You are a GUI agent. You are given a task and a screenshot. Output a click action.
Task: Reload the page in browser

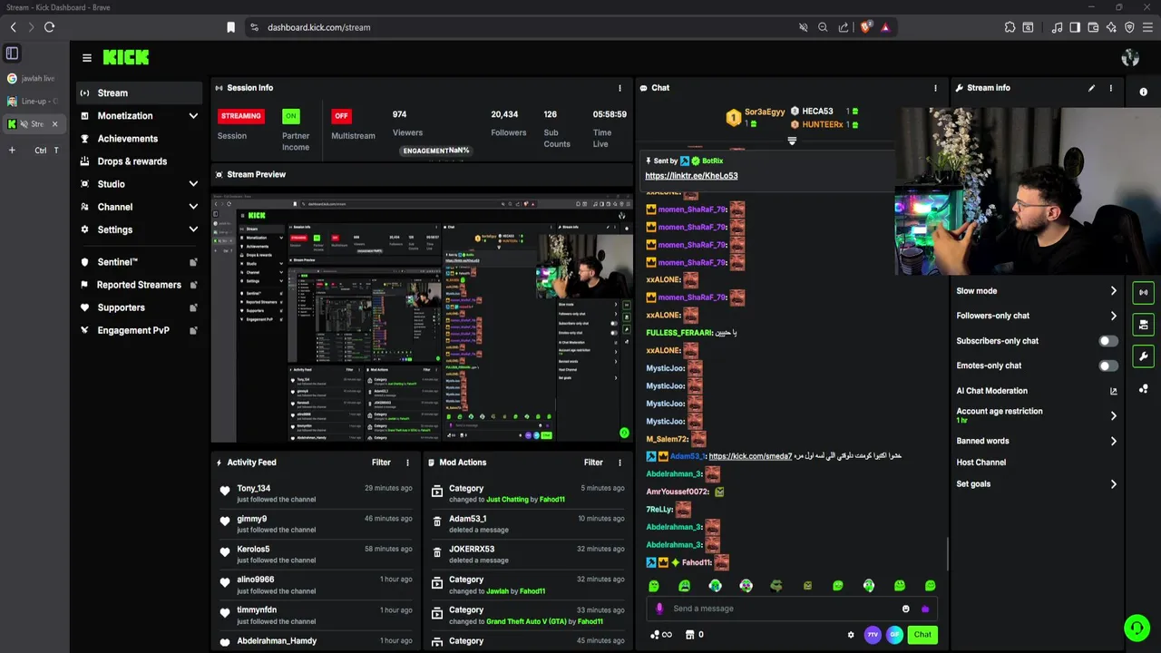[x=49, y=27]
